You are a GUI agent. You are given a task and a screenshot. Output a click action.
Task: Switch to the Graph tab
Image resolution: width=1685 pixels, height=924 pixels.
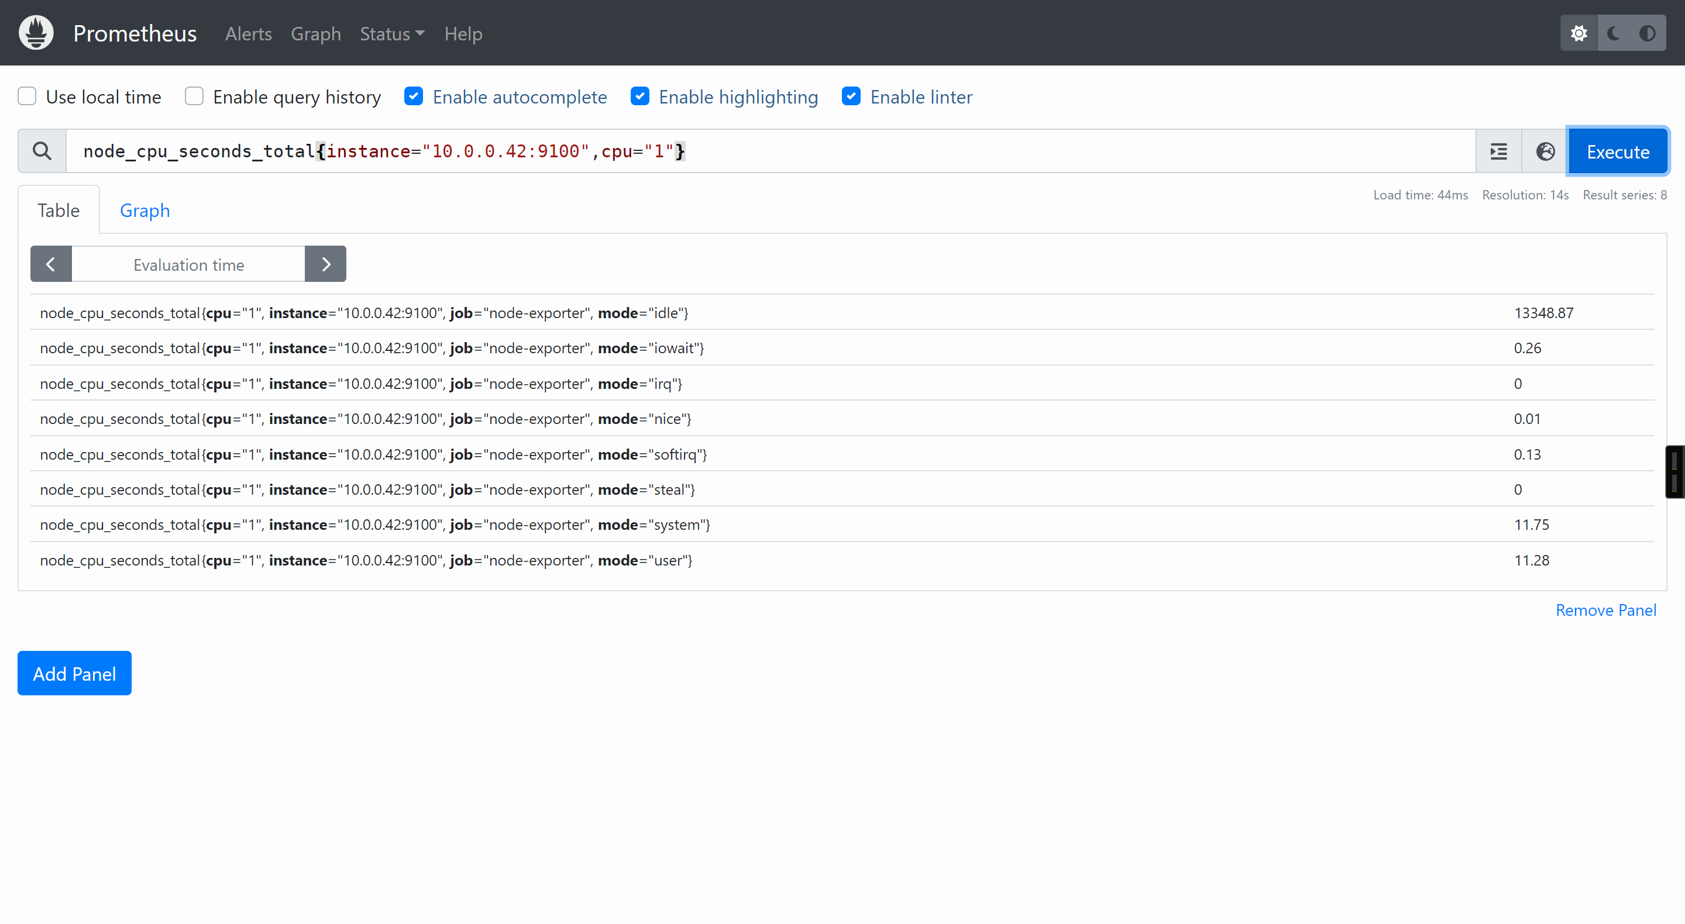[x=145, y=211]
